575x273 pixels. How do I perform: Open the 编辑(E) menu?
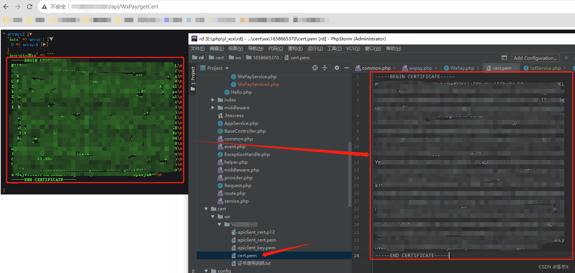pyautogui.click(x=217, y=49)
